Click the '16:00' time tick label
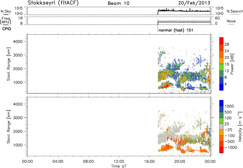 (x=149, y=162)
